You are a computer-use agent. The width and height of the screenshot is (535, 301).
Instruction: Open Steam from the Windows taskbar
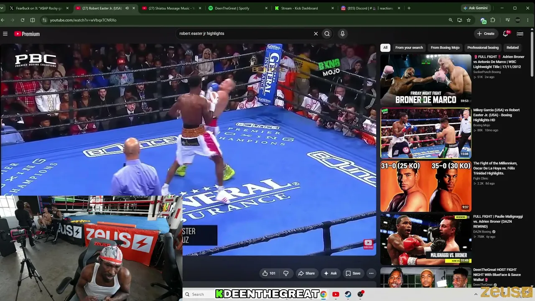(x=348, y=294)
